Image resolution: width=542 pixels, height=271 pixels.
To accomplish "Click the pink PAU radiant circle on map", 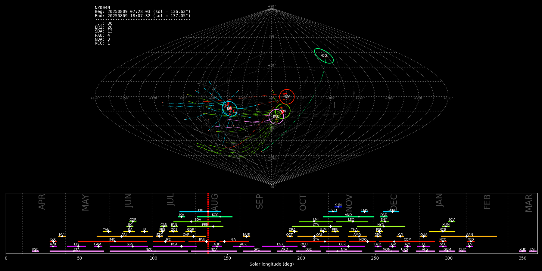I will pos(276,117).
